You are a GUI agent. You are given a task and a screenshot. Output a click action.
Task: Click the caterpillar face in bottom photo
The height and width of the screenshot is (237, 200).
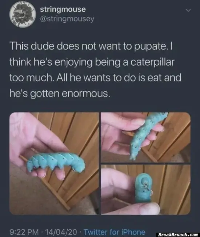pyautogui.click(x=144, y=183)
